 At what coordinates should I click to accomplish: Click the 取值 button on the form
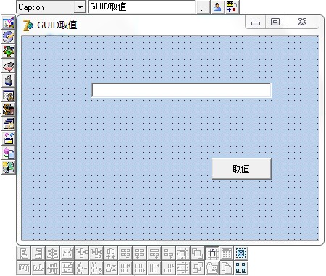[x=241, y=169]
